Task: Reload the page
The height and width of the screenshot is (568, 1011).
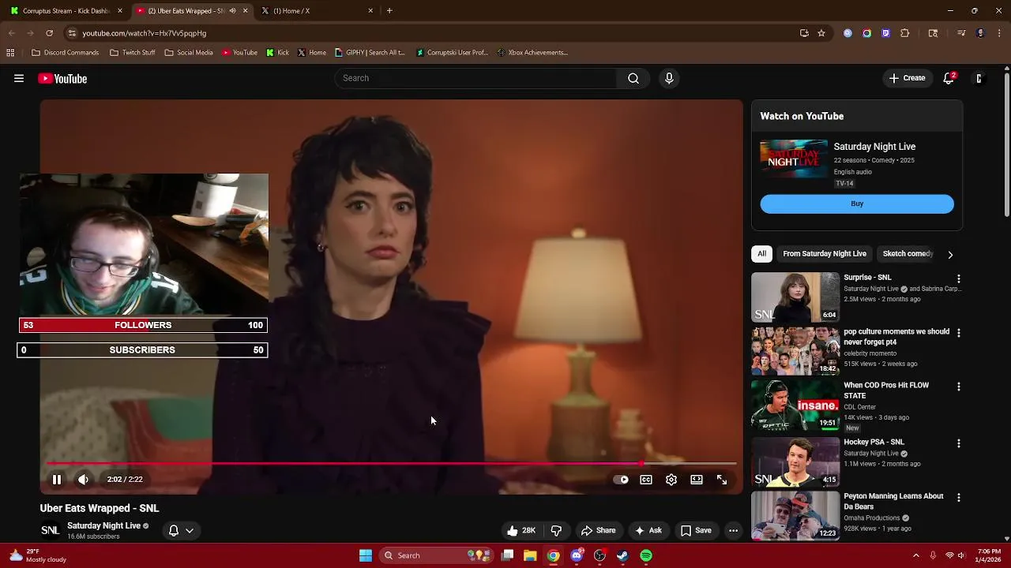Action: coord(49,33)
